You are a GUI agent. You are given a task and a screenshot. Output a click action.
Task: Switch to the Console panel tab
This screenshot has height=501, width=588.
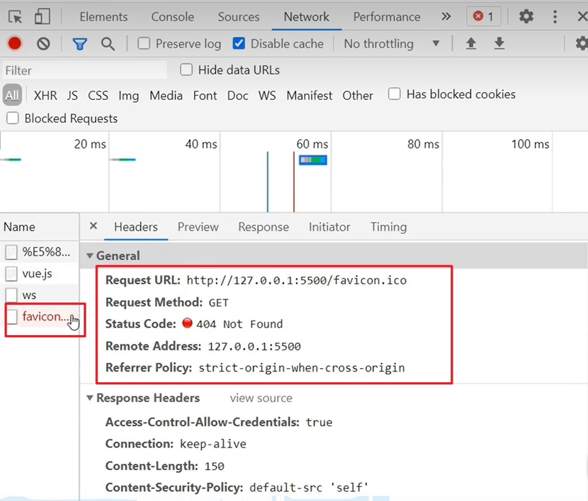(172, 17)
